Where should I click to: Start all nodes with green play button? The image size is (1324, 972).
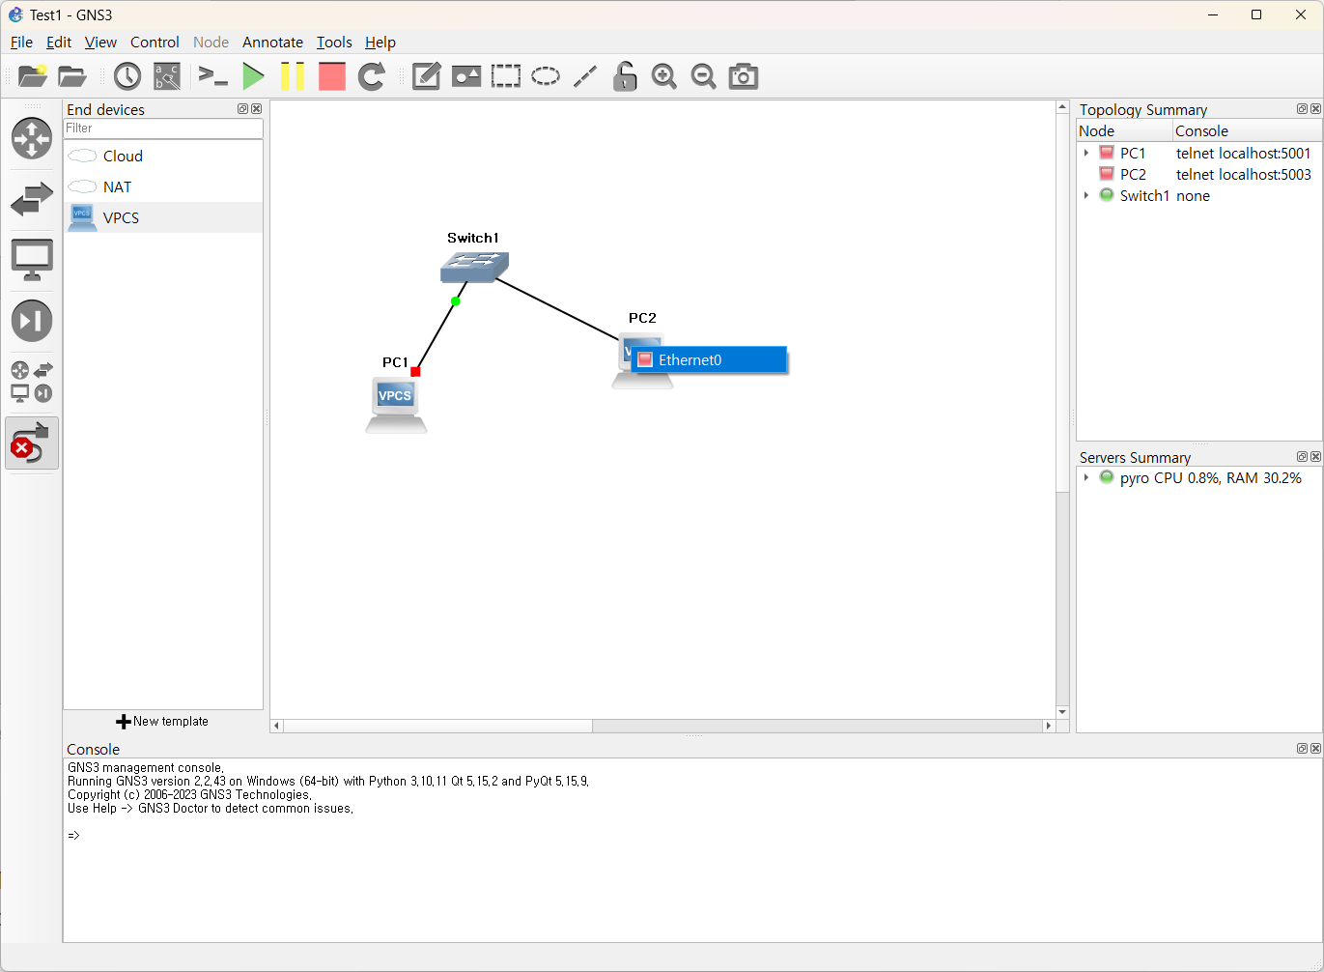(x=253, y=76)
